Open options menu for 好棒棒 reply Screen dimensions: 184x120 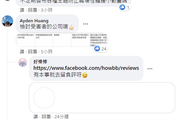click(150, 69)
